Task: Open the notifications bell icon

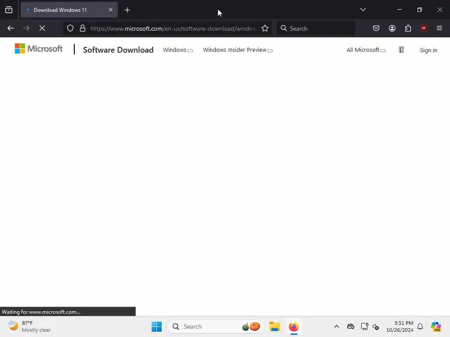Action: 420,326
